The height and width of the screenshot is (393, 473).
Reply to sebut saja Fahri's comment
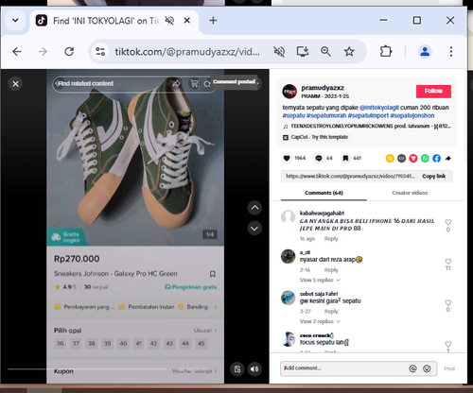[331, 312]
